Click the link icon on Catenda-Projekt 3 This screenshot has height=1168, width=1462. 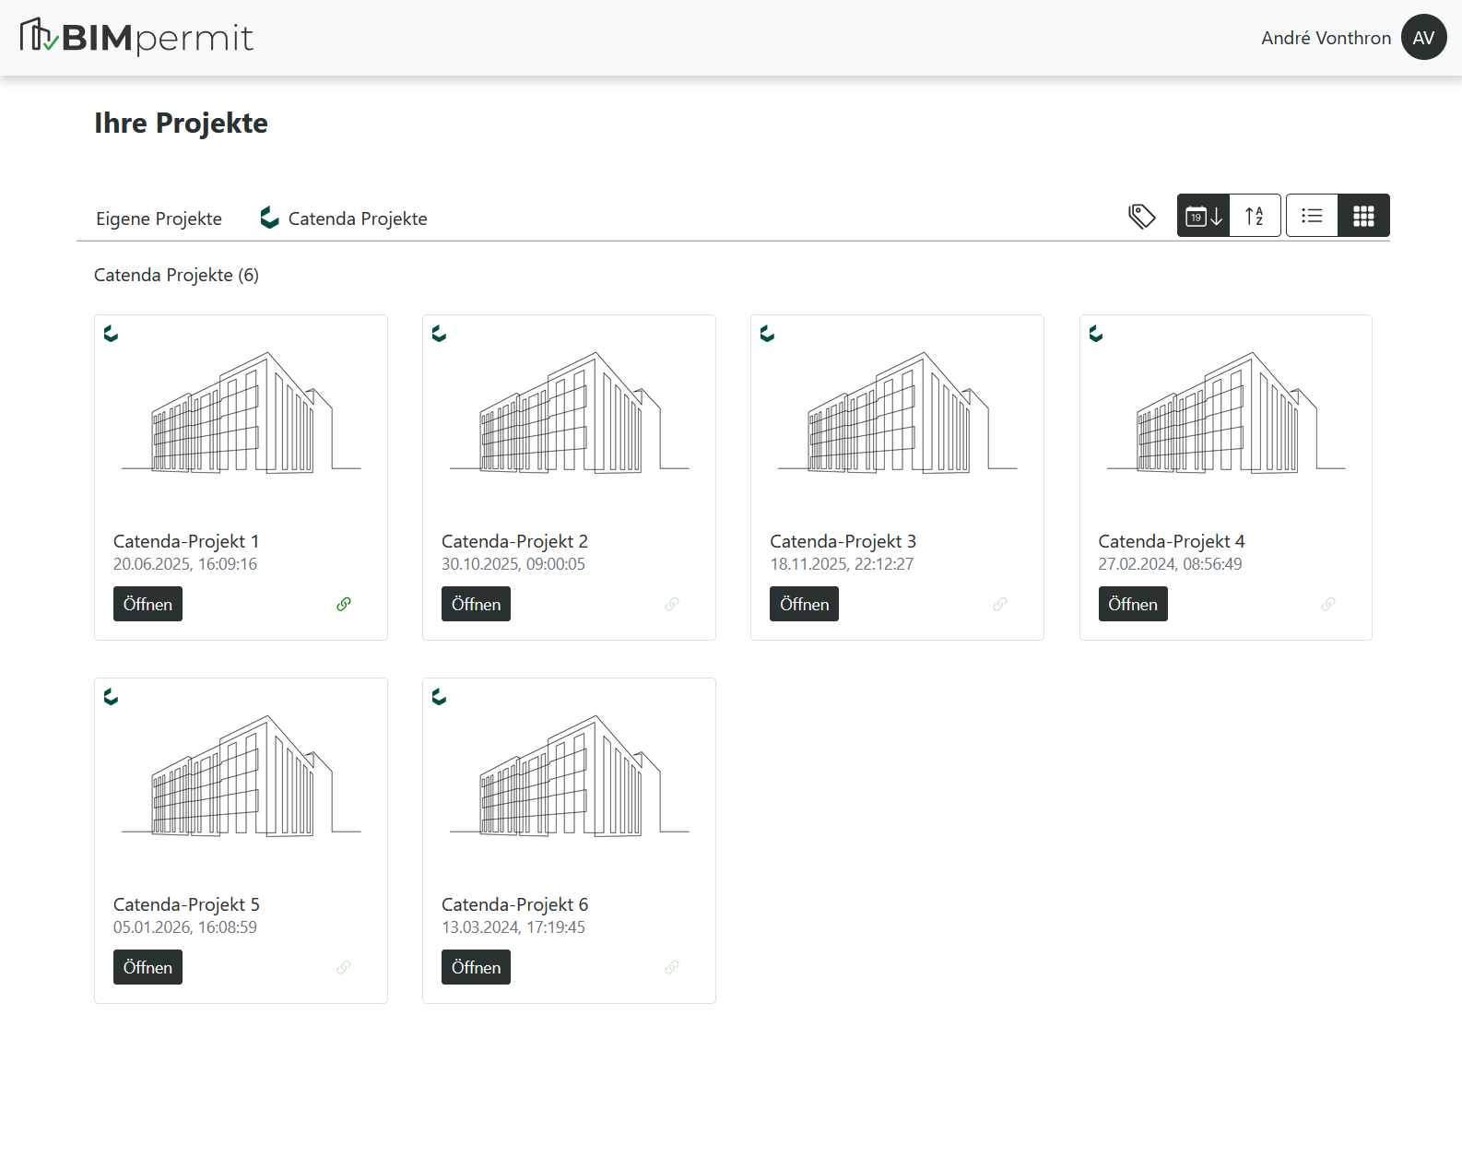1000,604
